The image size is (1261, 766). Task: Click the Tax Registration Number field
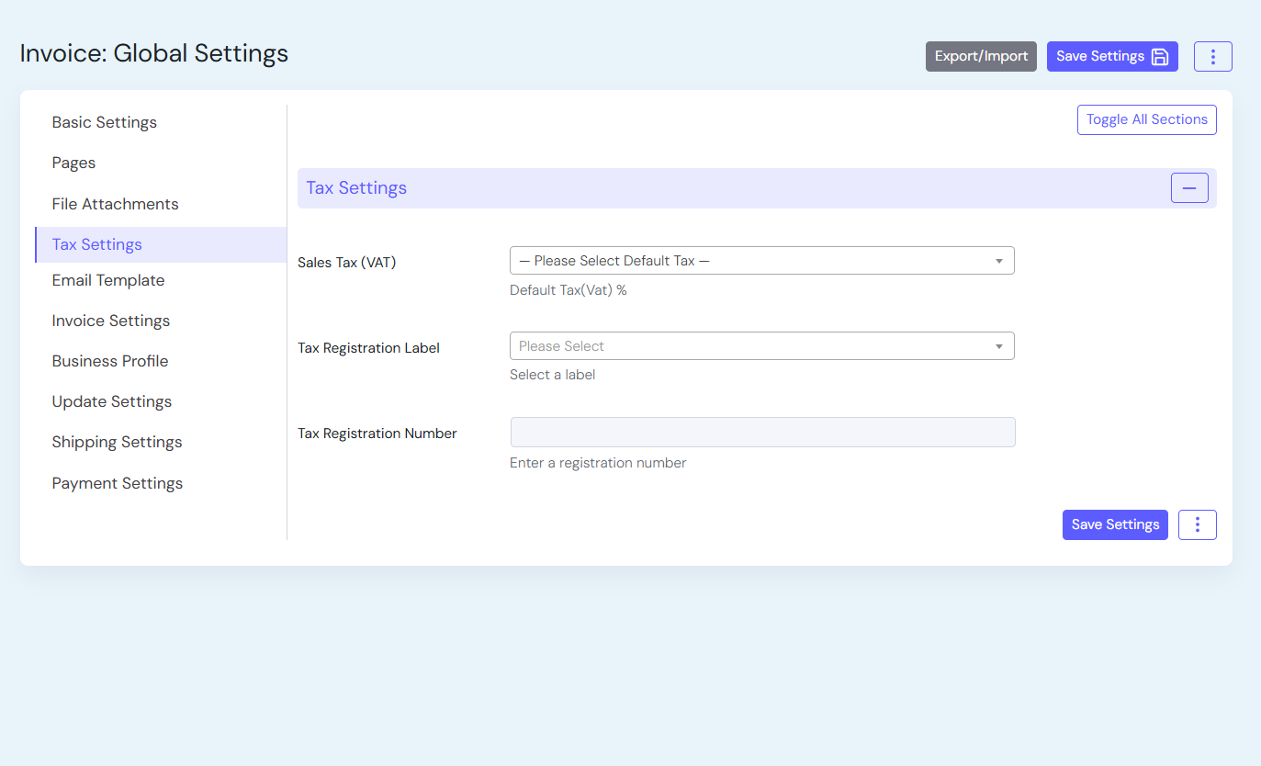(762, 433)
